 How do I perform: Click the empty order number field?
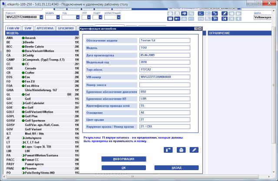pos(165,85)
